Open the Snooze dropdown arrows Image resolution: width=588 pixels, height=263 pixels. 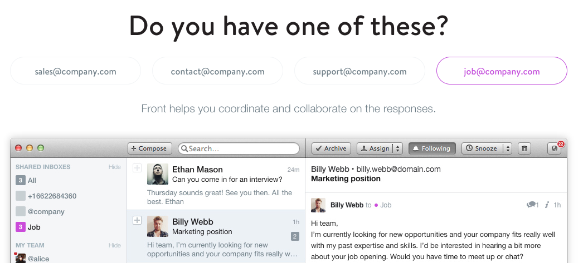point(507,148)
